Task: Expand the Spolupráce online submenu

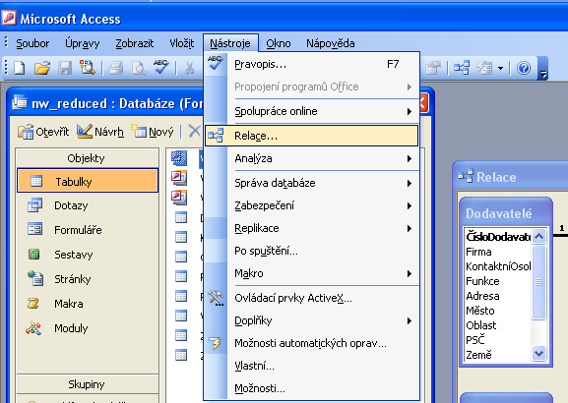Action: point(311,111)
